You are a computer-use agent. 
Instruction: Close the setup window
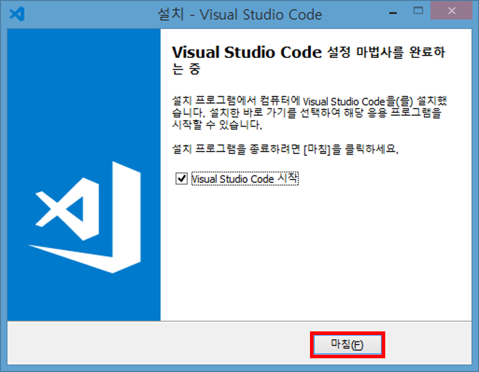pos(452,11)
